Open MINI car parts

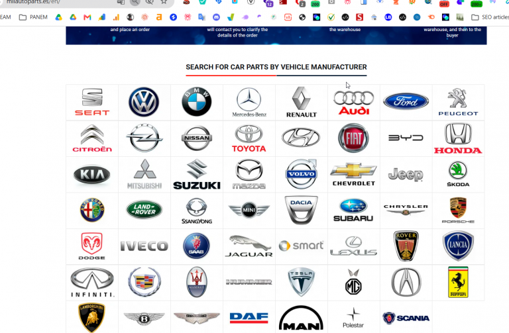tap(249, 210)
